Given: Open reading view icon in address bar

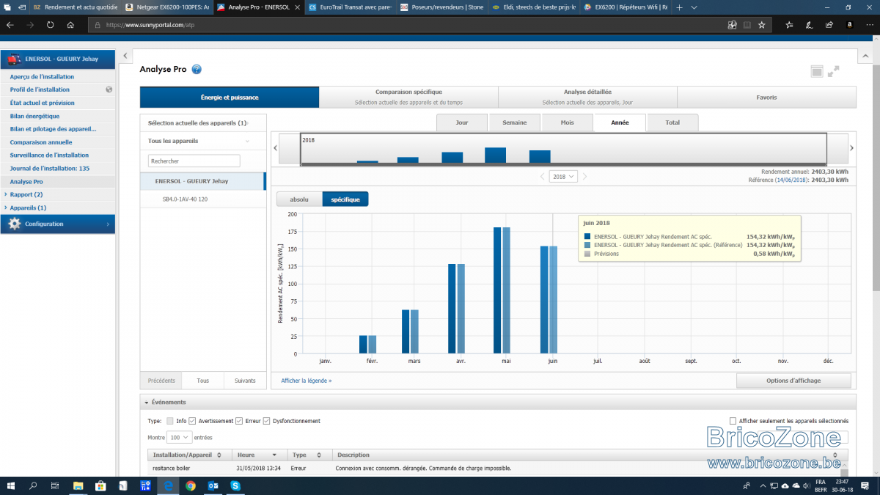Looking at the screenshot, I should pyautogui.click(x=747, y=24).
